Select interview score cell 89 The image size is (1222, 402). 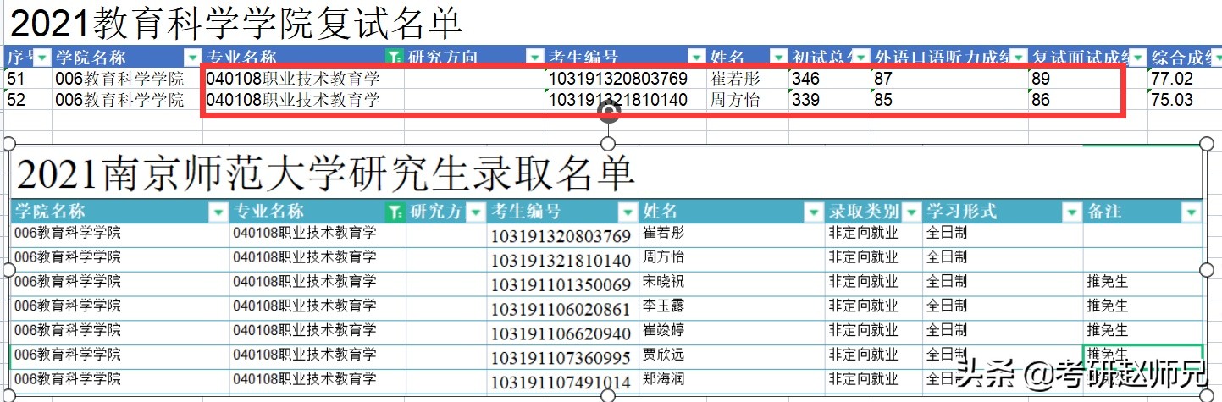(x=1088, y=80)
